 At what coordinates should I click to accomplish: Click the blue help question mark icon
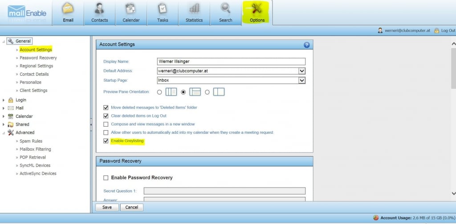[306, 45]
